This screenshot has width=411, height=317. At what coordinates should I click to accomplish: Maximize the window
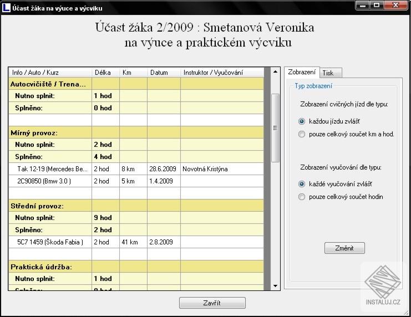point(377,5)
